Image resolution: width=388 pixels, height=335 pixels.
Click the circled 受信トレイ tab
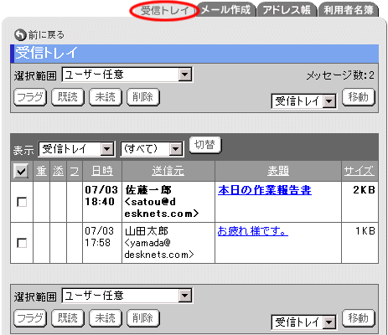(165, 11)
